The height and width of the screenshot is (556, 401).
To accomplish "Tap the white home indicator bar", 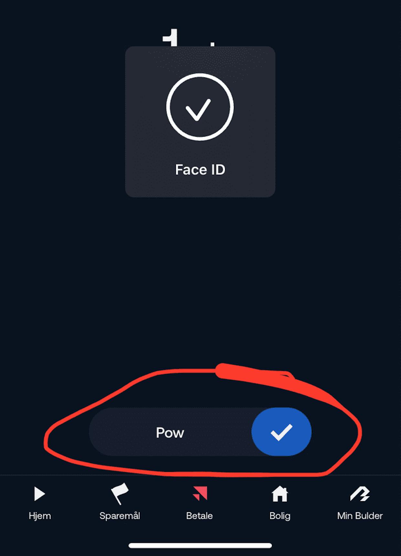I will click(x=200, y=546).
